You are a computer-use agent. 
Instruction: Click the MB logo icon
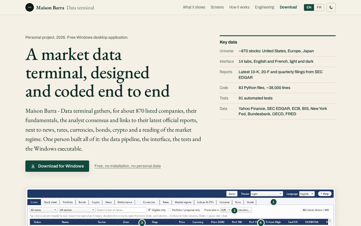click(30, 7)
